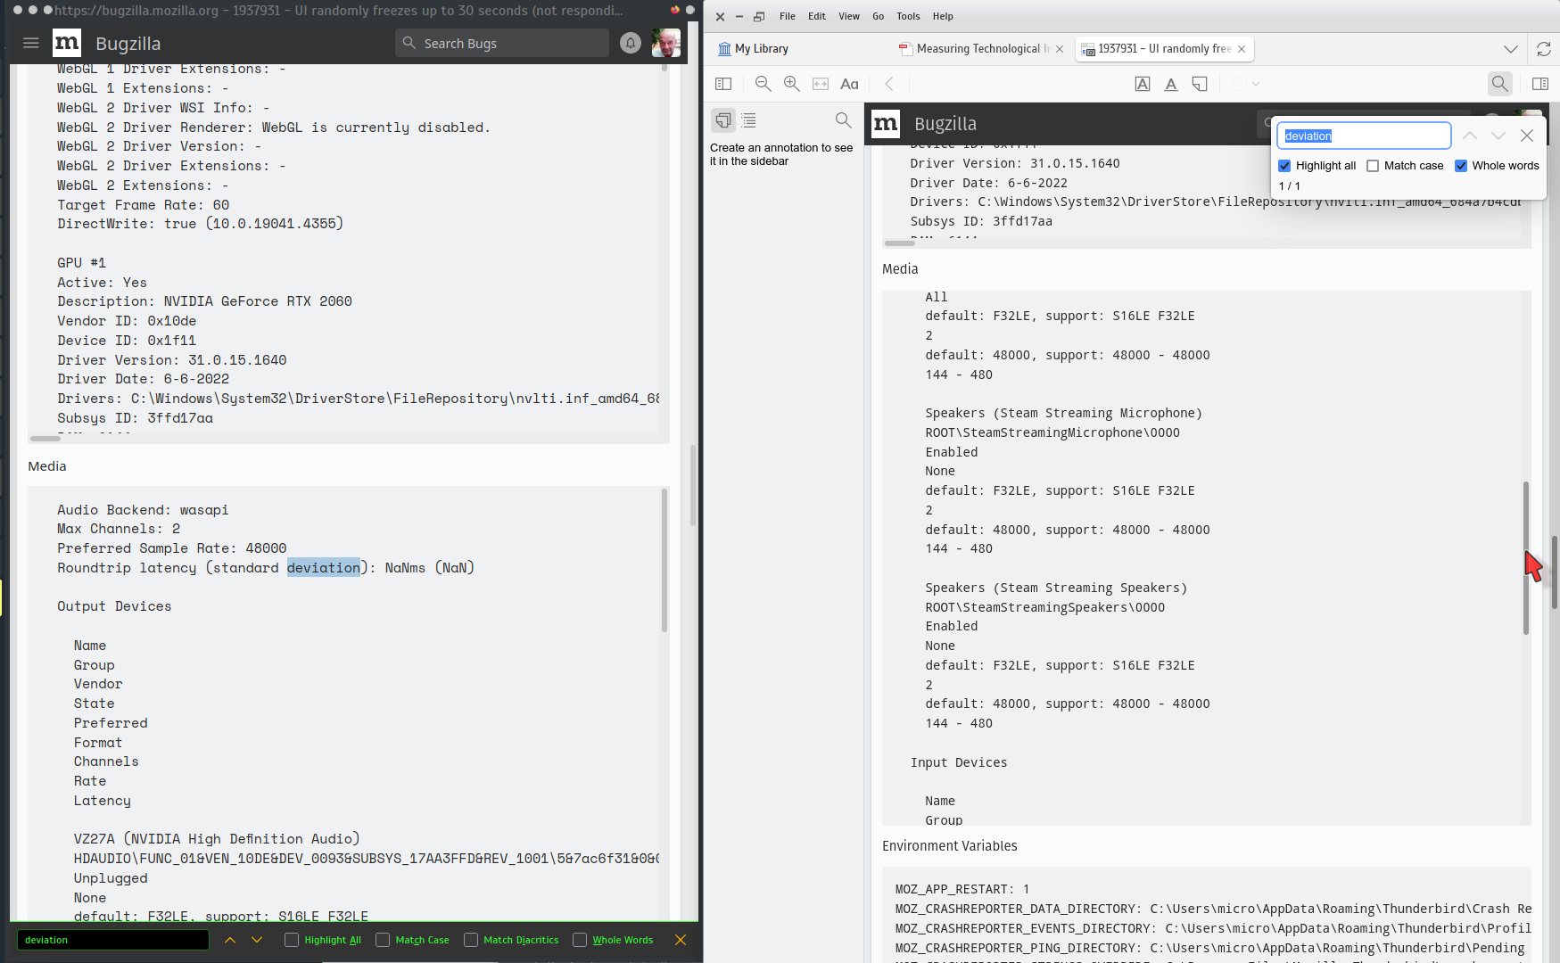1560x963 pixels.
Task: Enable Whole Words in browser find bar
Action: pyautogui.click(x=580, y=940)
